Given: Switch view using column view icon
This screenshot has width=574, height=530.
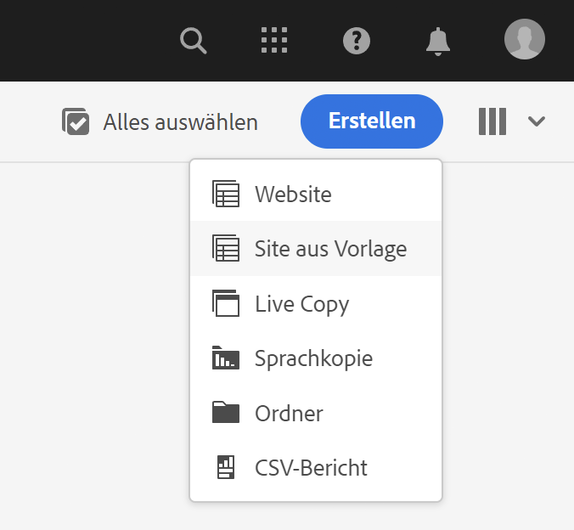Looking at the screenshot, I should coord(492,121).
